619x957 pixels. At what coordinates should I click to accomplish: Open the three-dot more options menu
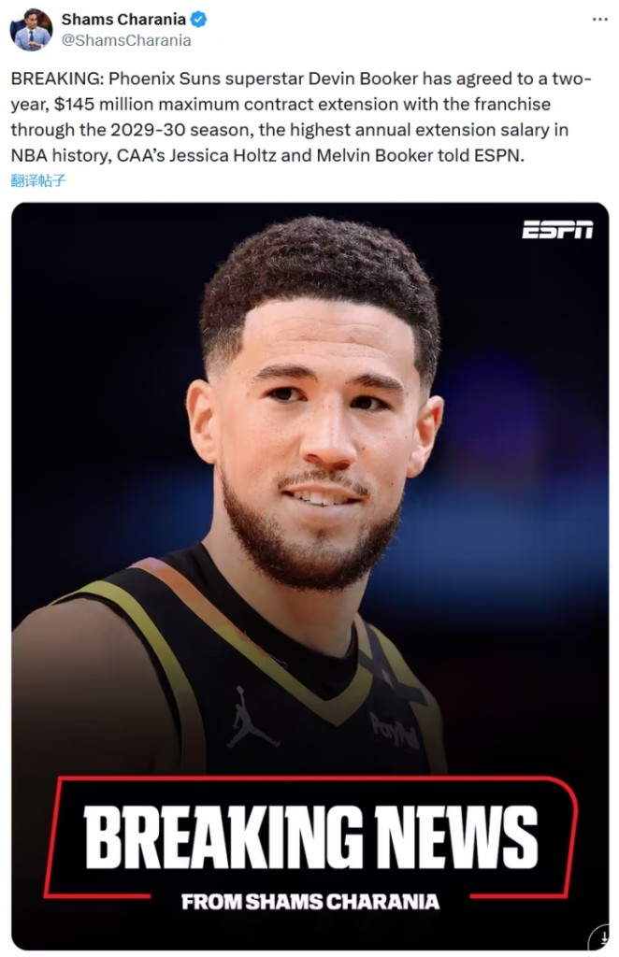pyautogui.click(x=599, y=20)
